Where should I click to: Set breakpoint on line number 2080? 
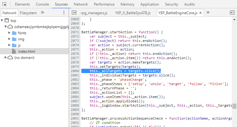(x=75, y=71)
